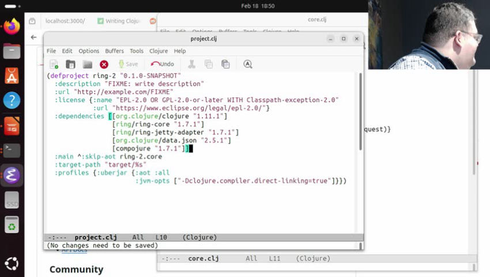Open the SSD drive from the dock

tap(12, 200)
